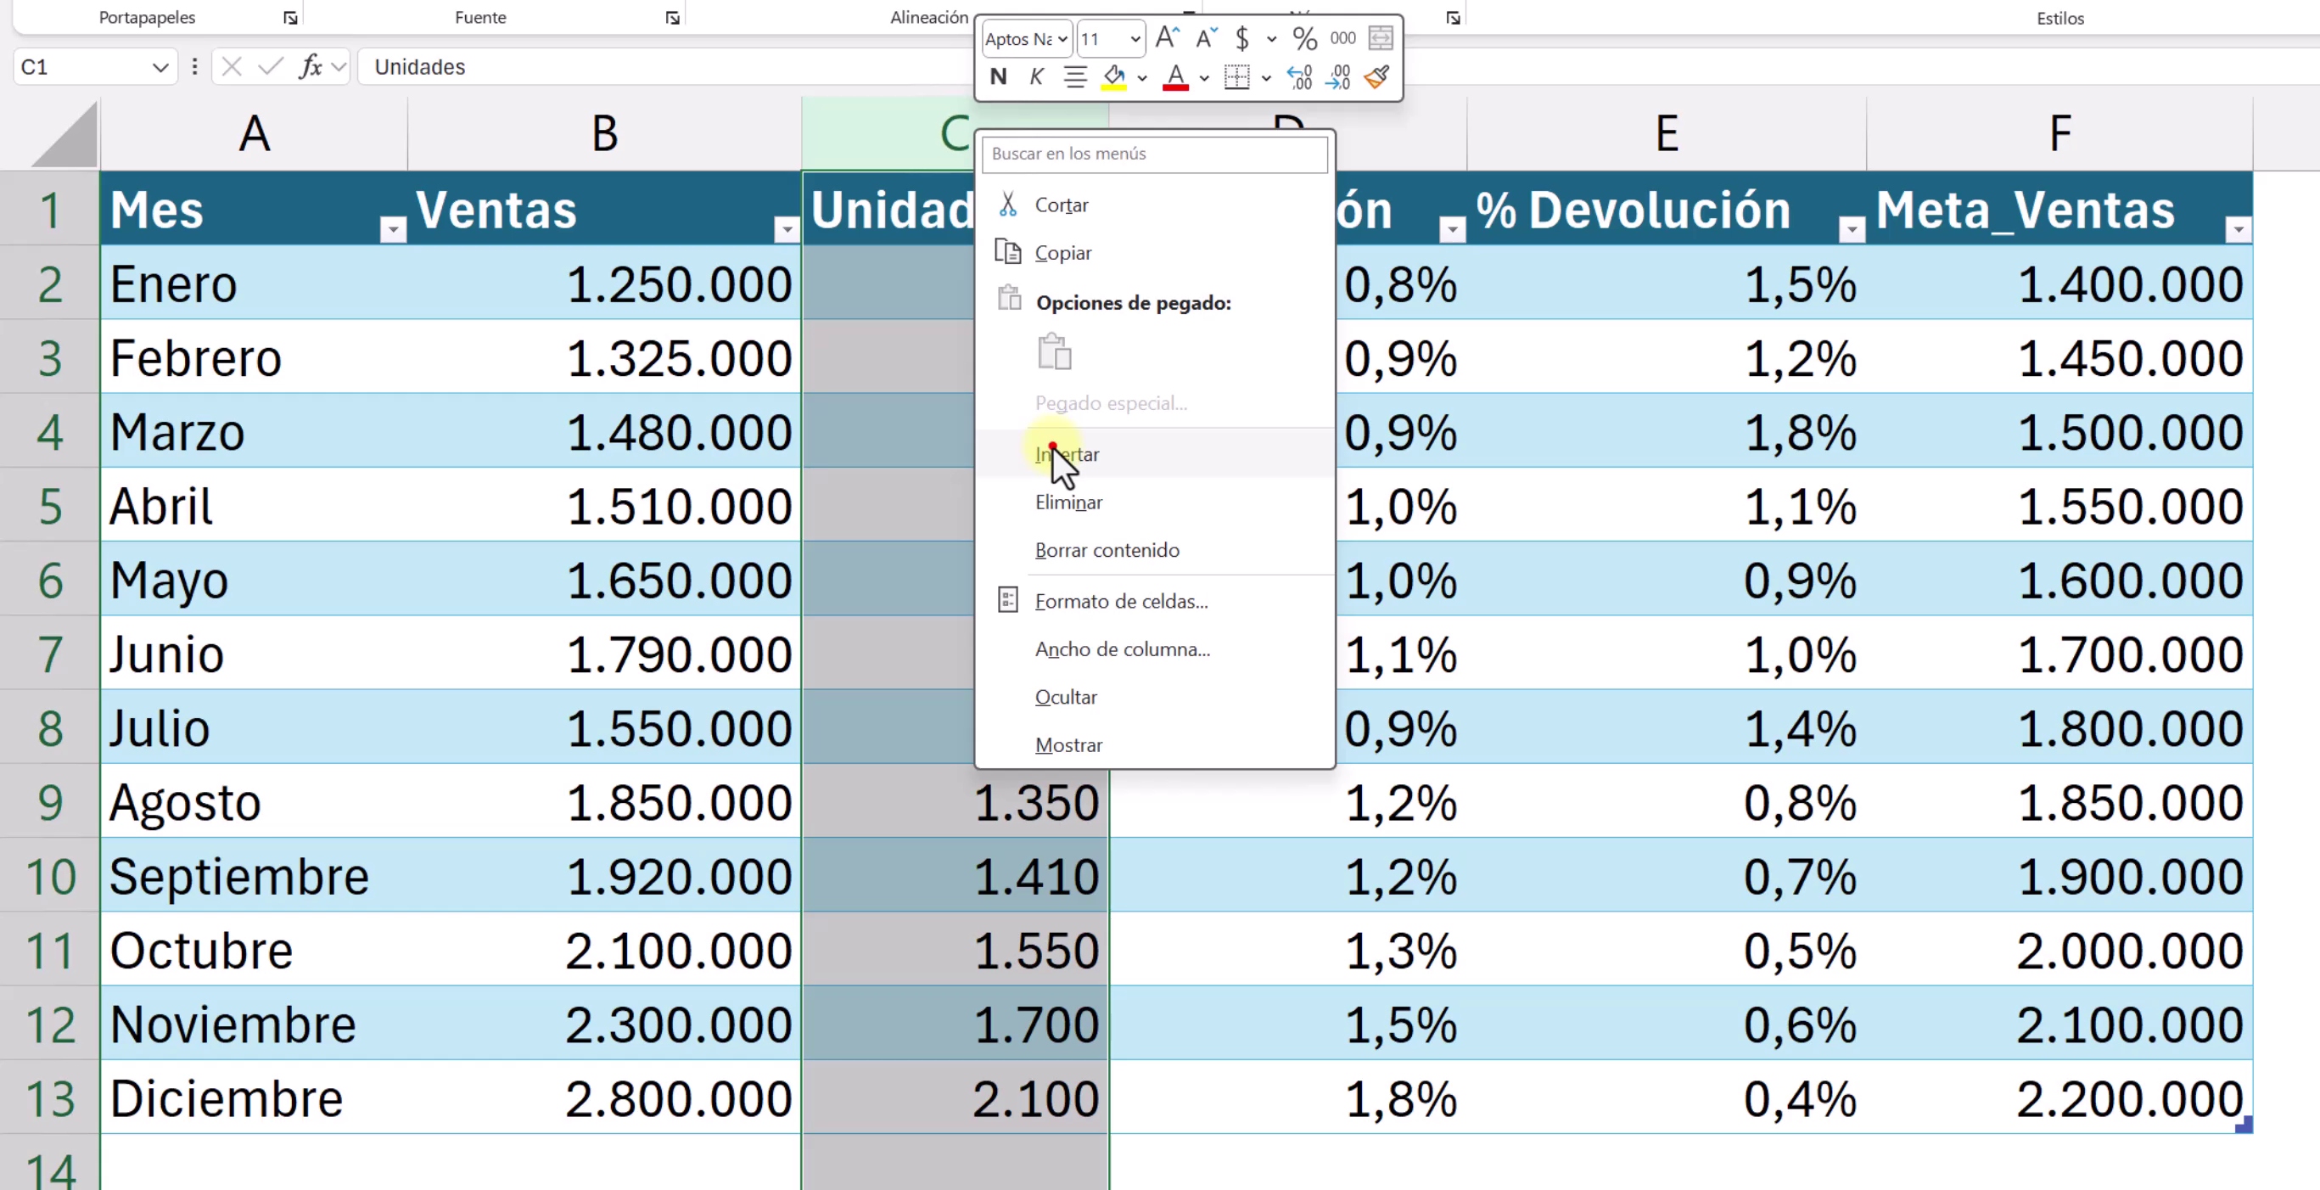Image resolution: width=2320 pixels, height=1190 pixels.
Task: Increase decimal places
Action: [1300, 77]
